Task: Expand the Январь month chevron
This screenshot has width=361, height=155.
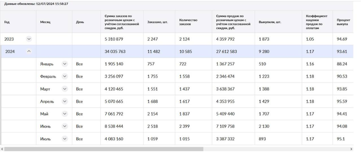Action: pos(65,64)
